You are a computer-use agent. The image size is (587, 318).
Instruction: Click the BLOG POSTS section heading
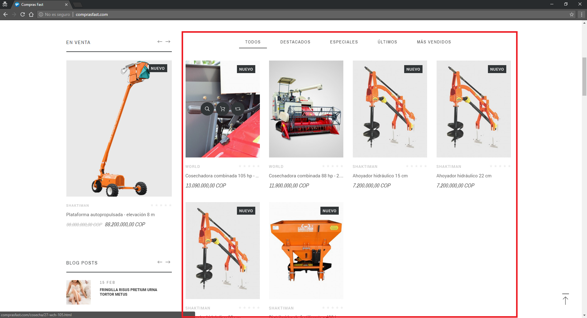(82, 263)
